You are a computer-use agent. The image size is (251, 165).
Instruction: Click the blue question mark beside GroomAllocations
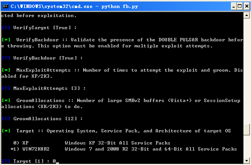(x=6, y=119)
